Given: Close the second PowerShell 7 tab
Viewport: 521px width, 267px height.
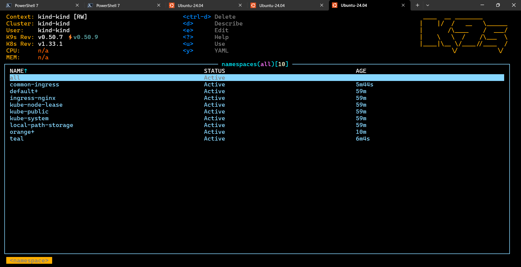Looking at the screenshot, I should pos(159,5).
